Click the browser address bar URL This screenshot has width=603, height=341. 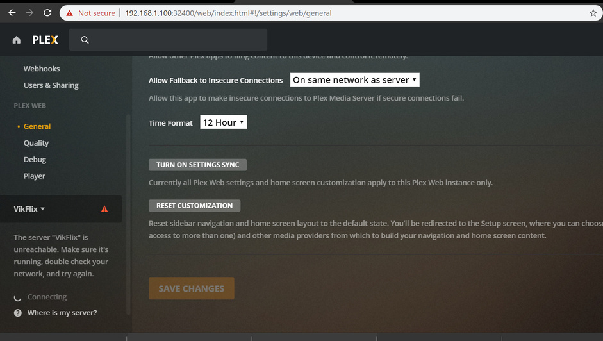pyautogui.click(x=228, y=13)
